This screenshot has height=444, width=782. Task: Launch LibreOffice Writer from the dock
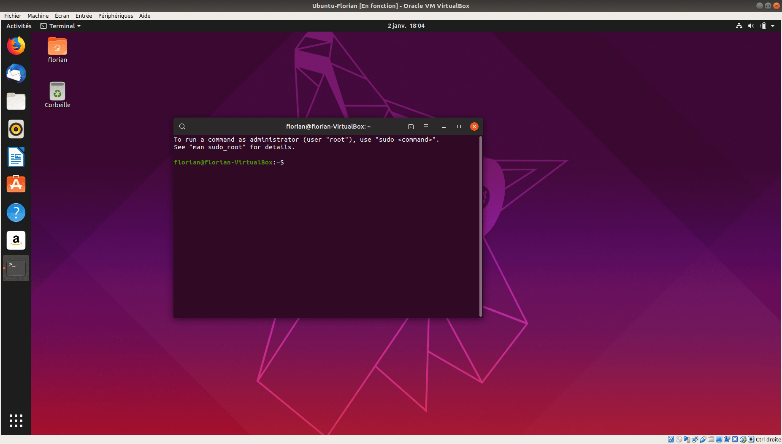coord(16,157)
